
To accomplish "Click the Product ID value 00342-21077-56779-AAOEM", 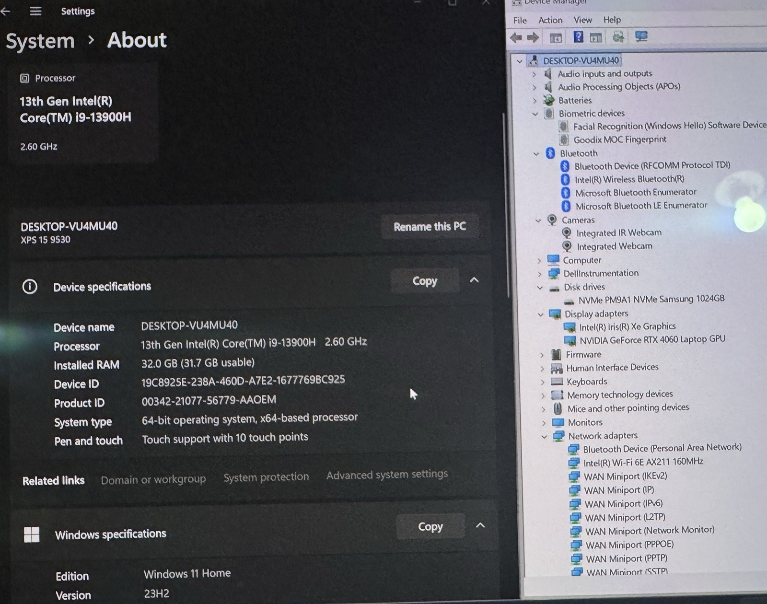I will pos(209,400).
